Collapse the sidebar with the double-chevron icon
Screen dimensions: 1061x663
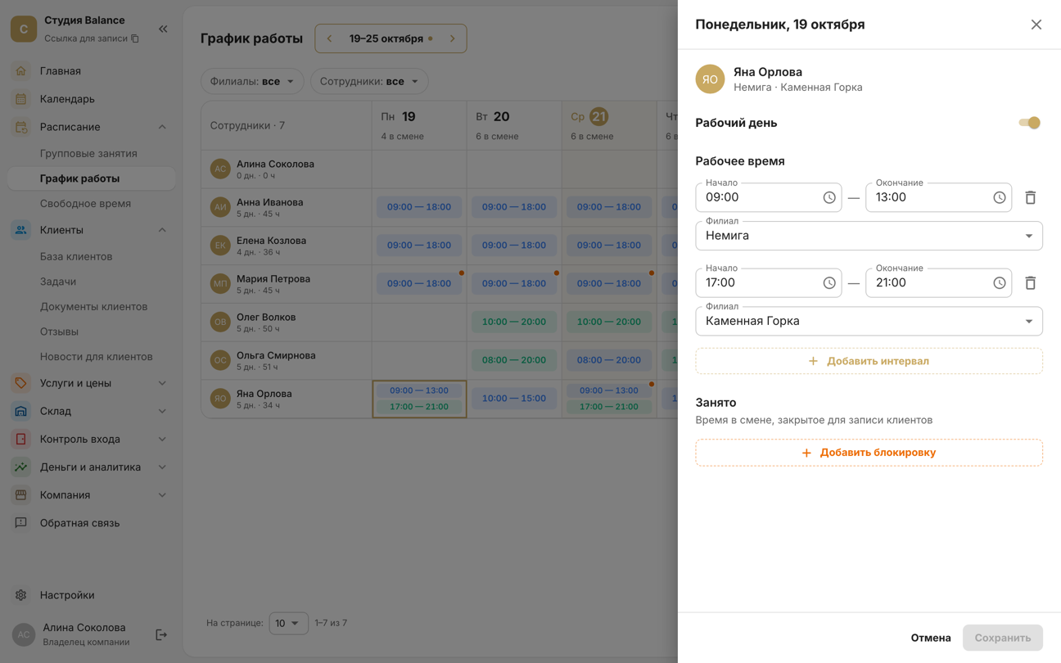[x=163, y=29]
